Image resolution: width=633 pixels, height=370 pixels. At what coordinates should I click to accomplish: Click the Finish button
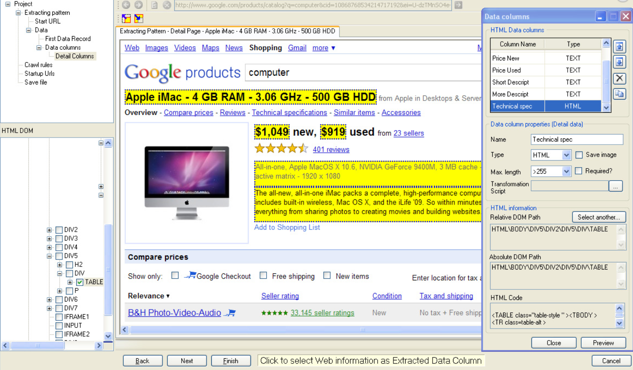(x=231, y=361)
